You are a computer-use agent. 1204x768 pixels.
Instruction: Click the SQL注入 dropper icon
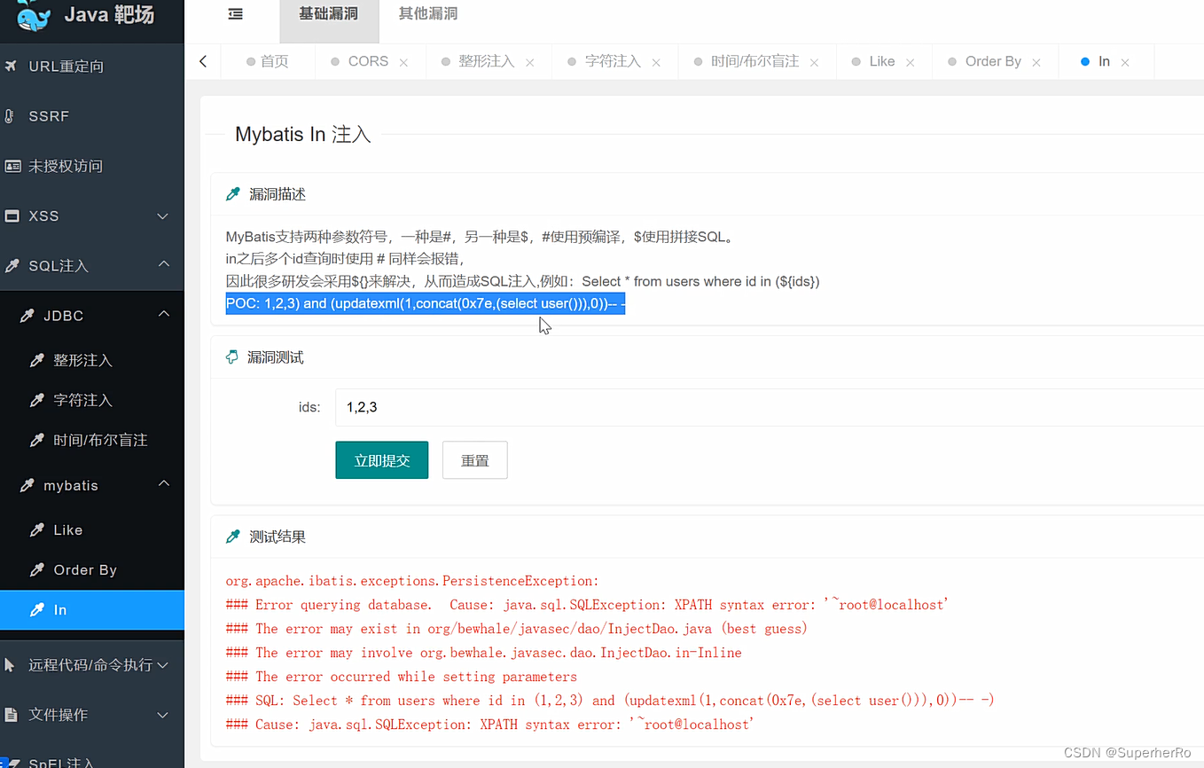click(12, 265)
